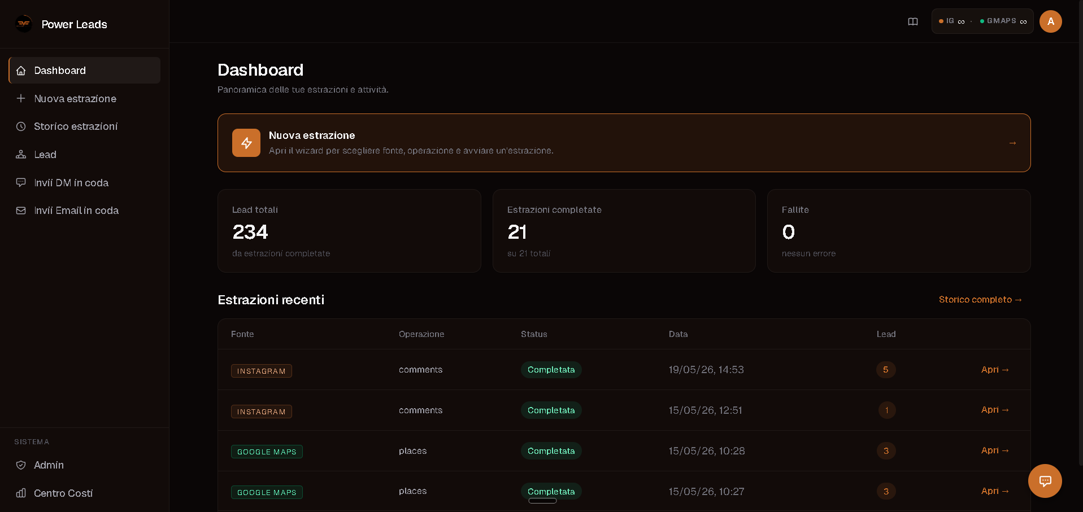
Task: Click the GOOGLE MAPS badge dated 15/05/26, 10:28
Action: tap(267, 452)
